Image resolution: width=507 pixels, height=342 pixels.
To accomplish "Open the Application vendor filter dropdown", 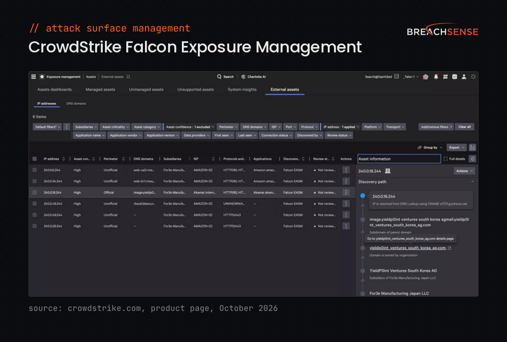I will point(125,135).
